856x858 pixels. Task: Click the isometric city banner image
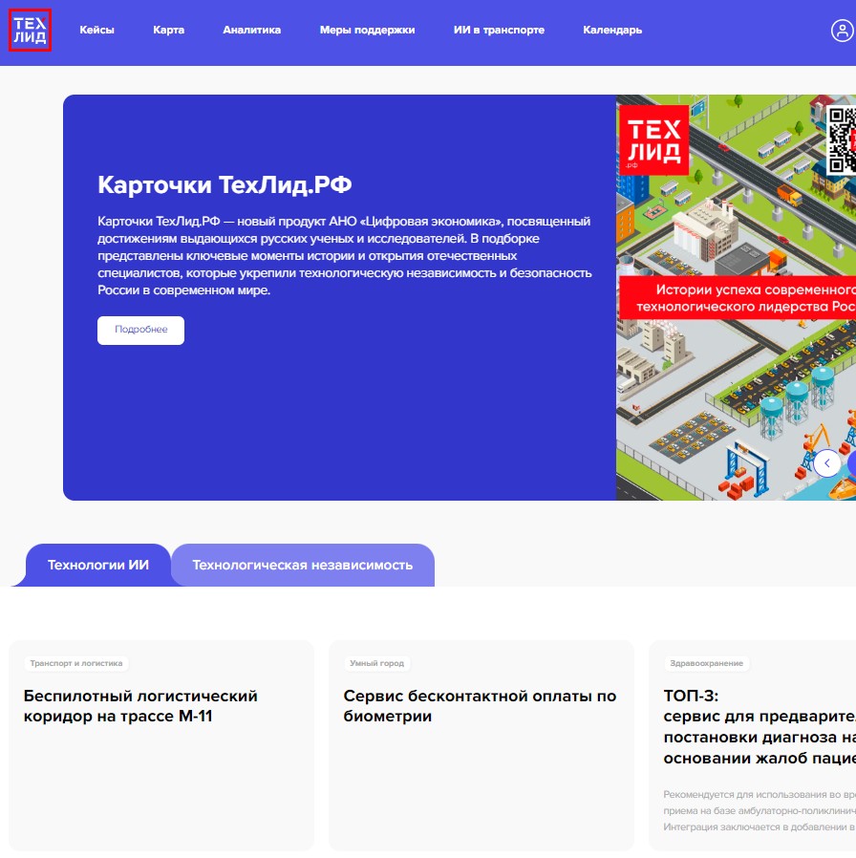click(x=736, y=298)
